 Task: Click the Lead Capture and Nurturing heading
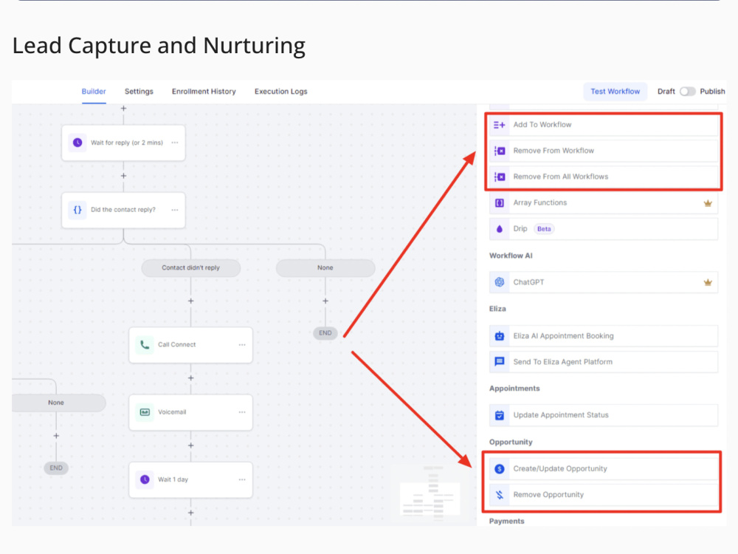tap(159, 46)
